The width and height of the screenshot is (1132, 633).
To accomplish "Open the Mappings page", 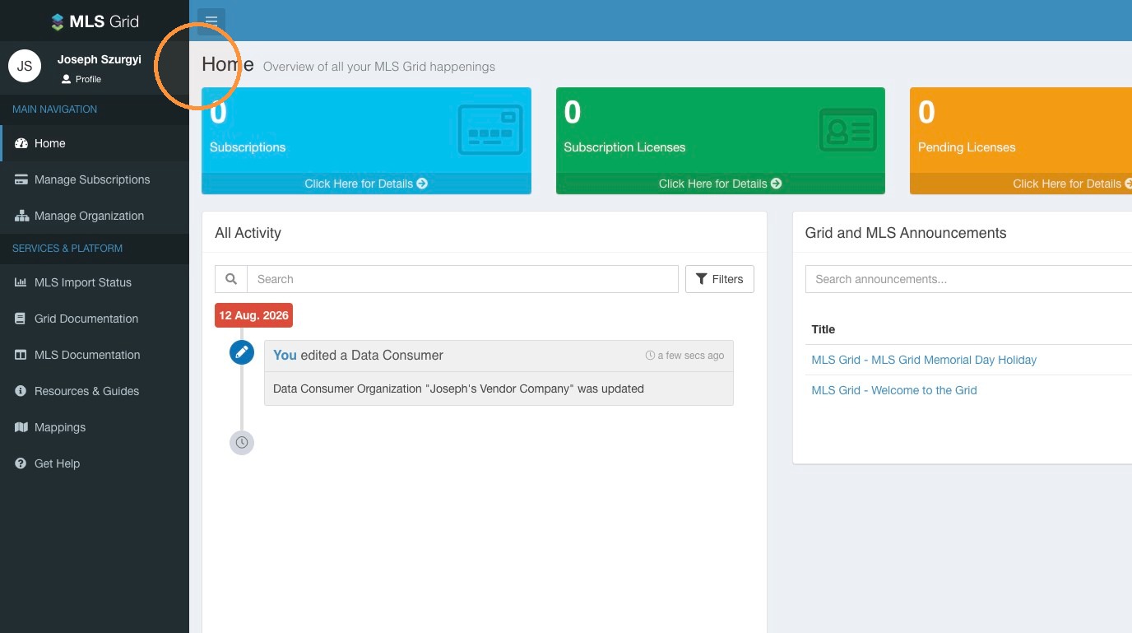I will point(95,427).
